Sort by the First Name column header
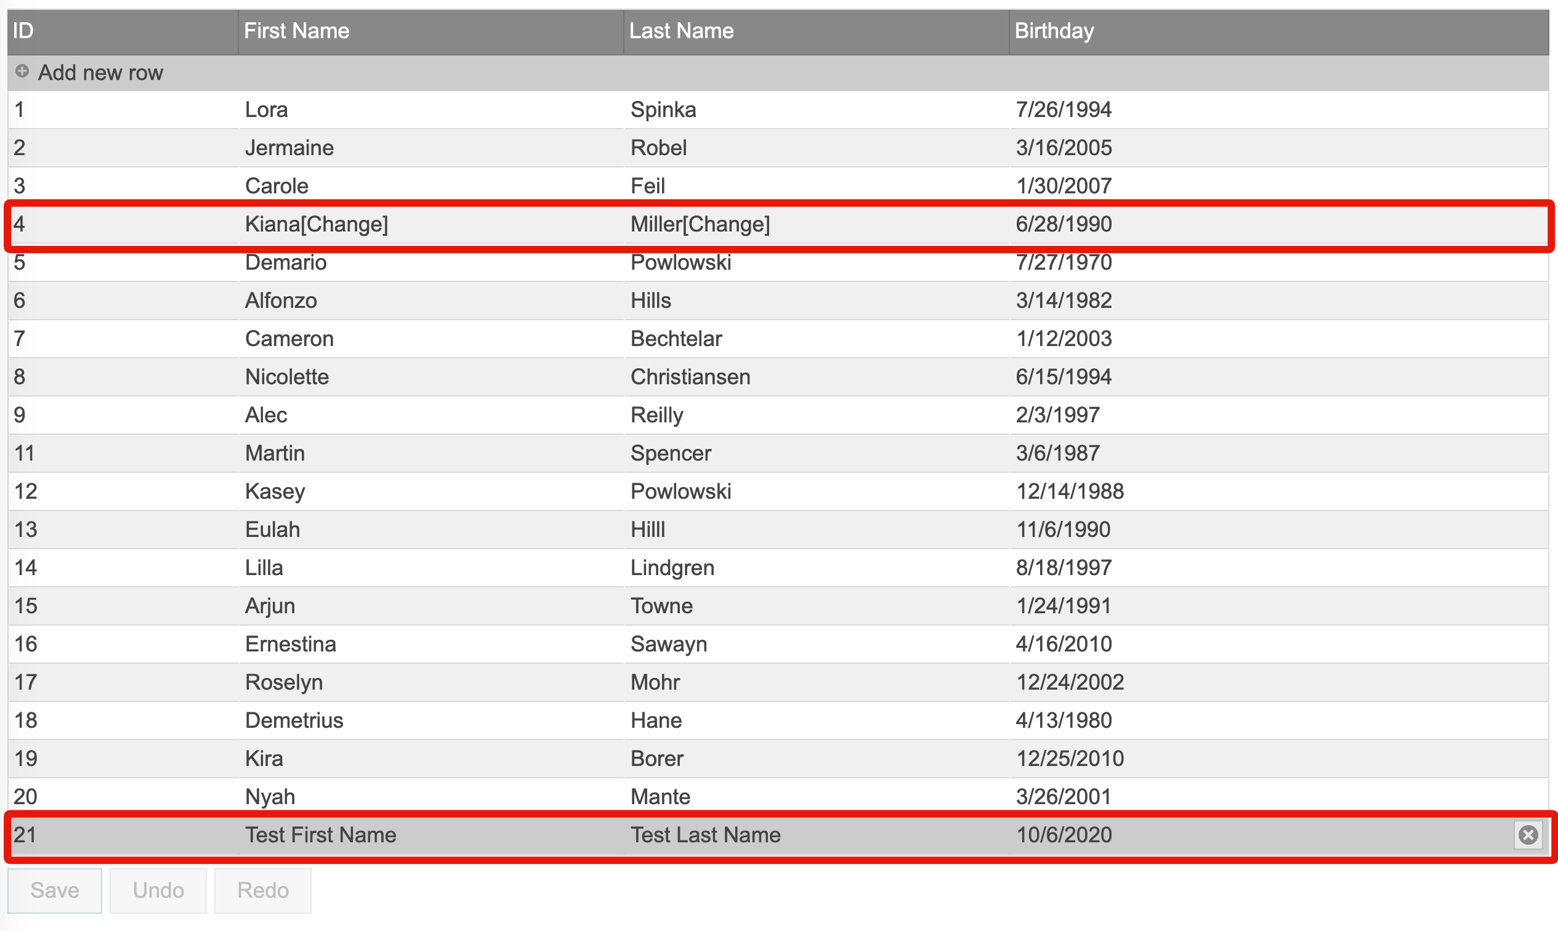The width and height of the screenshot is (1558, 931). pyautogui.click(x=296, y=31)
